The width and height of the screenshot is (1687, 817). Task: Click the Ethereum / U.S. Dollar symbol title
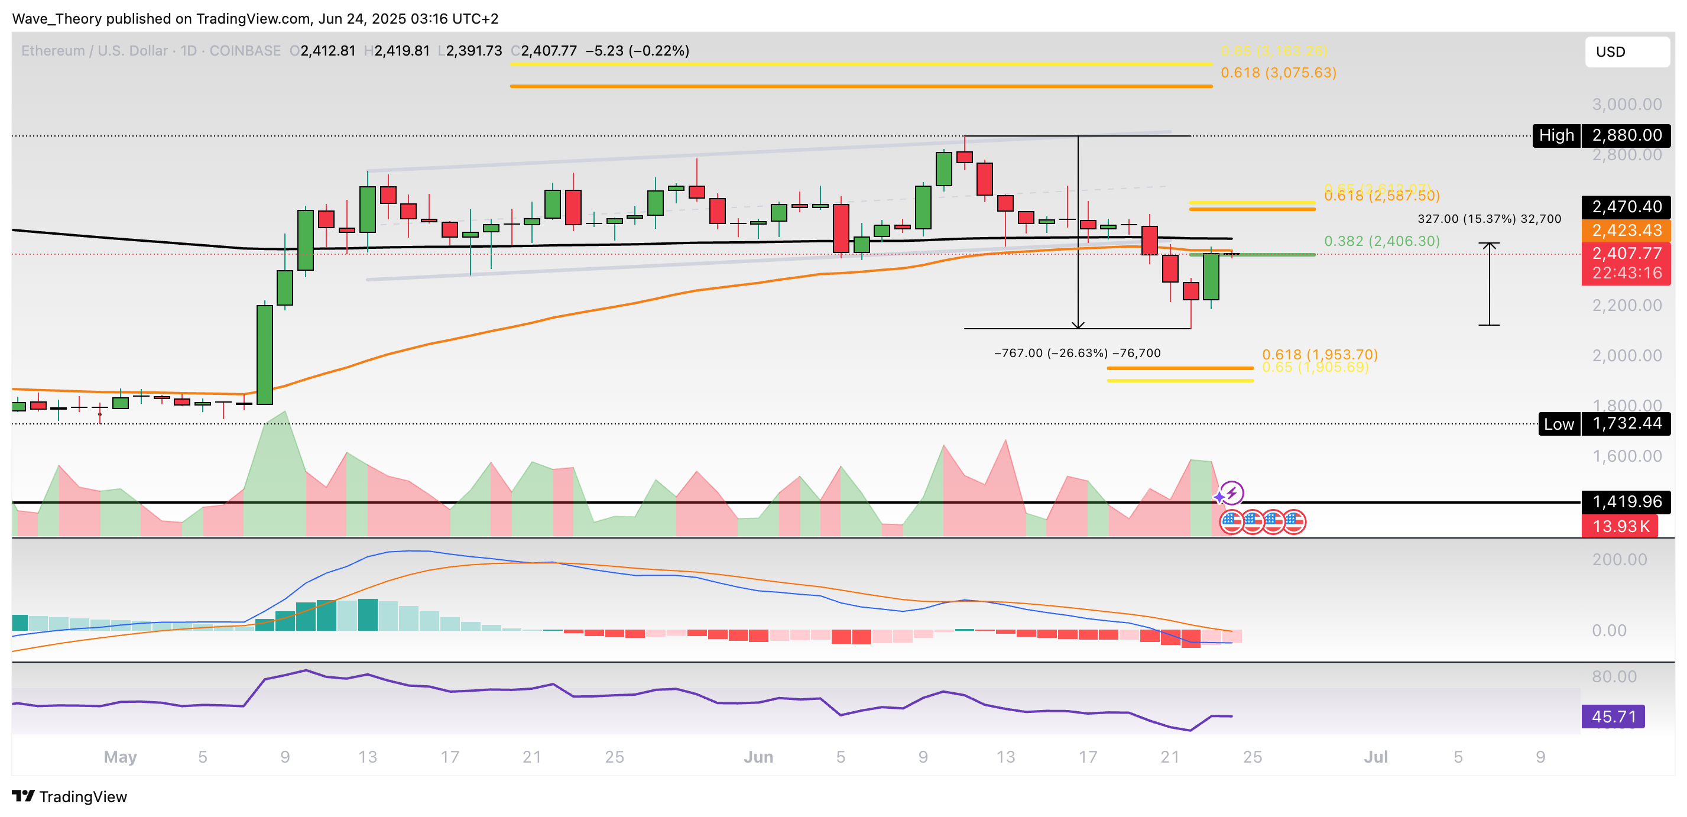(95, 50)
